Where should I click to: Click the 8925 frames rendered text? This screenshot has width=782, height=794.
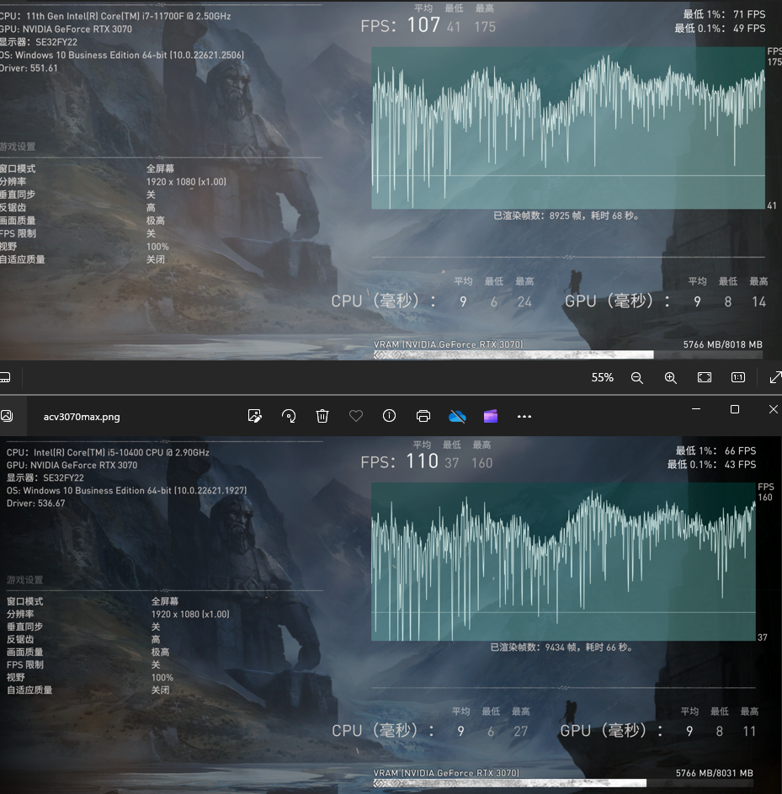click(x=567, y=216)
